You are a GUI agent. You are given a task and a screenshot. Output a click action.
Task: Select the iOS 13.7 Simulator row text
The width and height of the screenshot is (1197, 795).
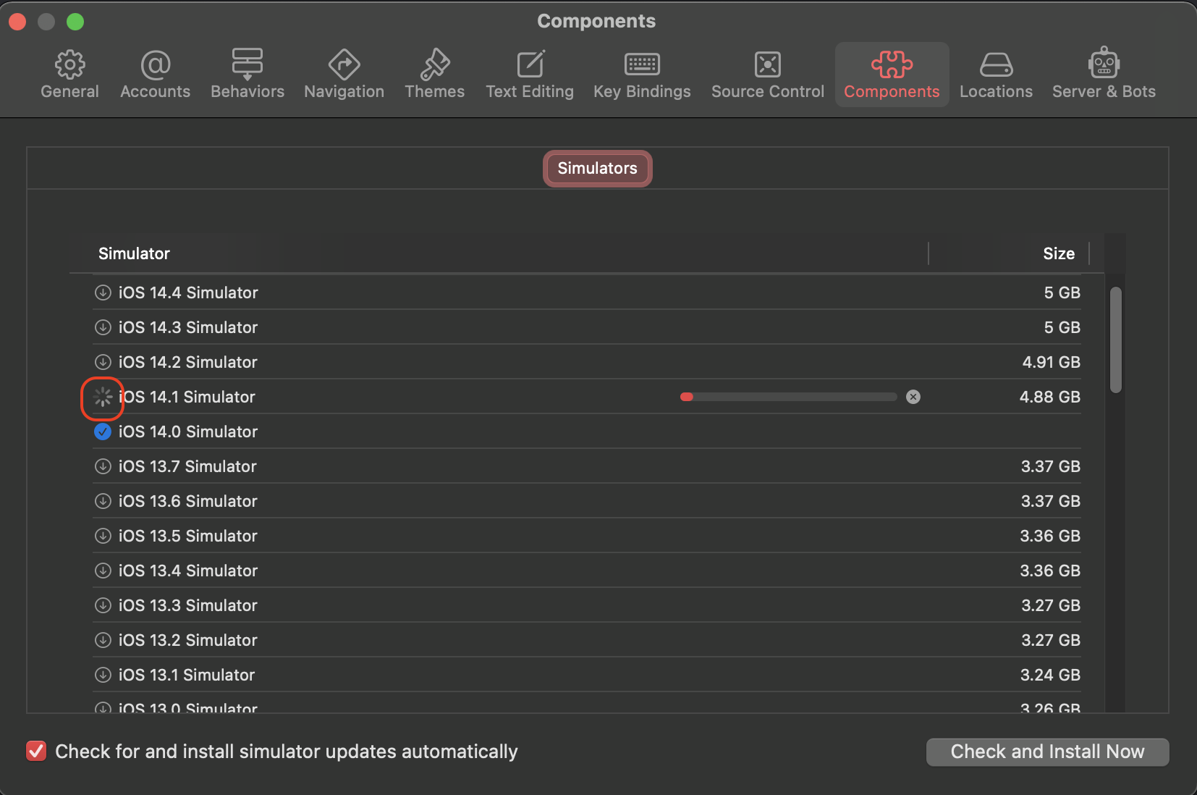point(187,466)
